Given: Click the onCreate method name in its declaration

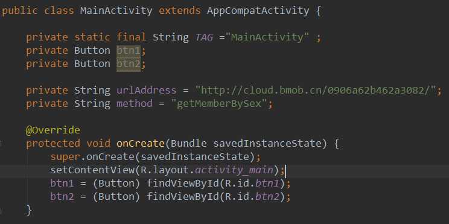Looking at the screenshot, I should [140, 143].
